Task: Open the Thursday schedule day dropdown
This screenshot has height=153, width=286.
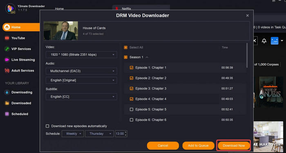Action: tap(99, 134)
